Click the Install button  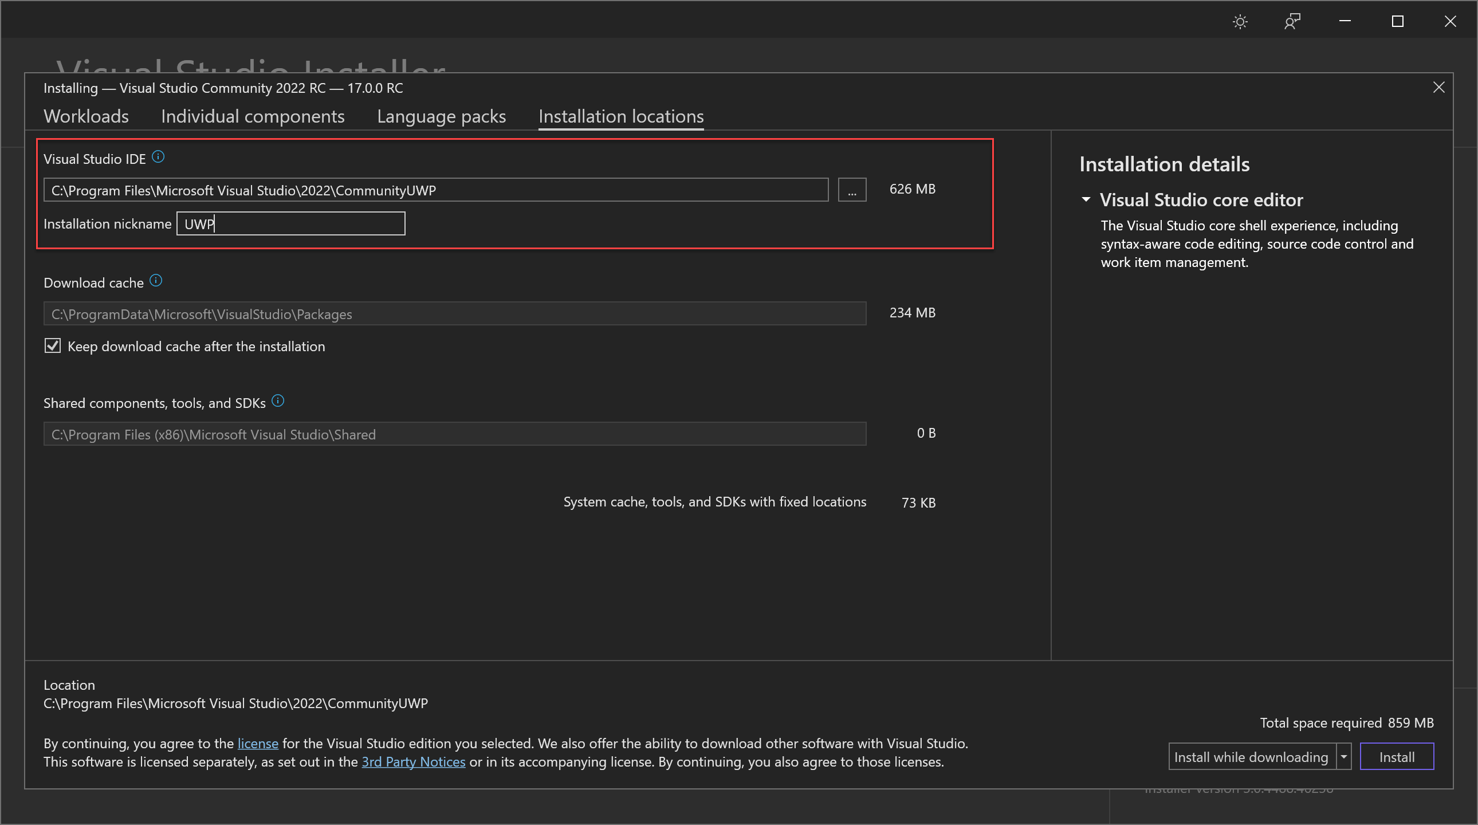(x=1397, y=757)
